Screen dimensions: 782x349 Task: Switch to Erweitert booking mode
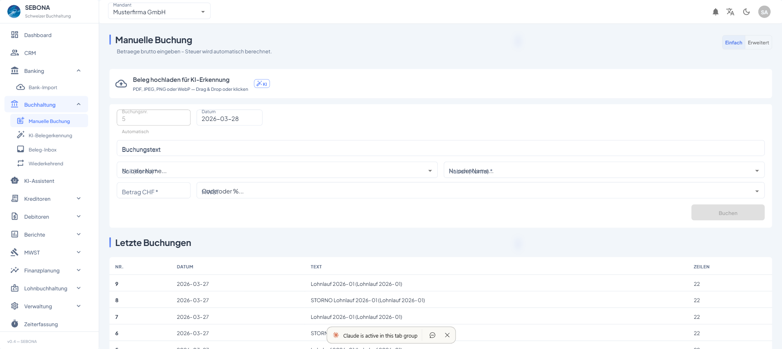[x=758, y=43]
